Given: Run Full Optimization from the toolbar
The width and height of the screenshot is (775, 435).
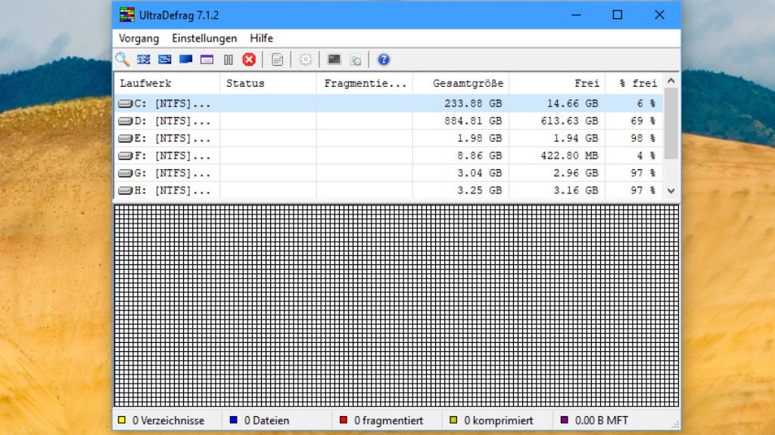Looking at the screenshot, I should [185, 60].
